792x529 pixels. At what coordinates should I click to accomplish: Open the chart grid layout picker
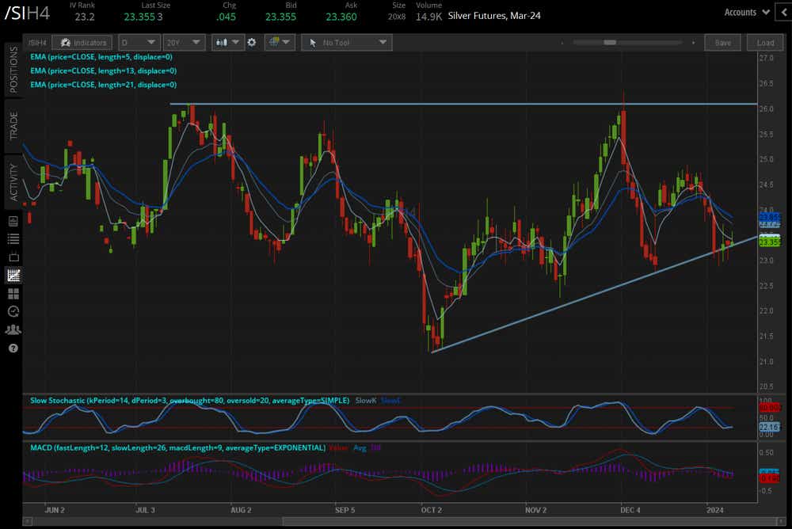point(280,43)
